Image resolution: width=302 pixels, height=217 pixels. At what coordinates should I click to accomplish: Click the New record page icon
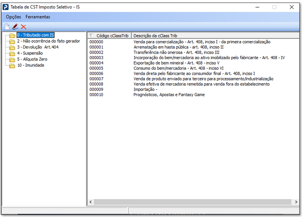7,27
